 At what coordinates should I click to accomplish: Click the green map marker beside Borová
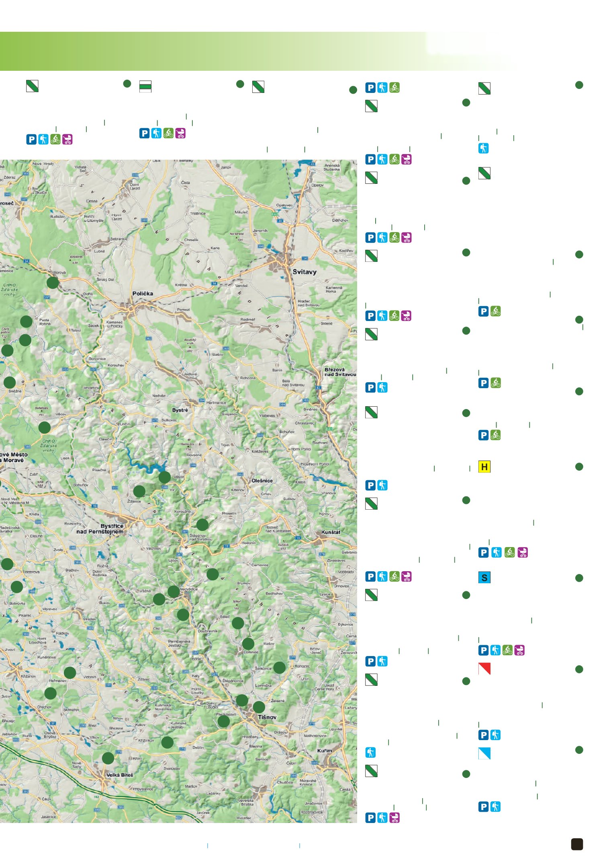click(x=53, y=282)
